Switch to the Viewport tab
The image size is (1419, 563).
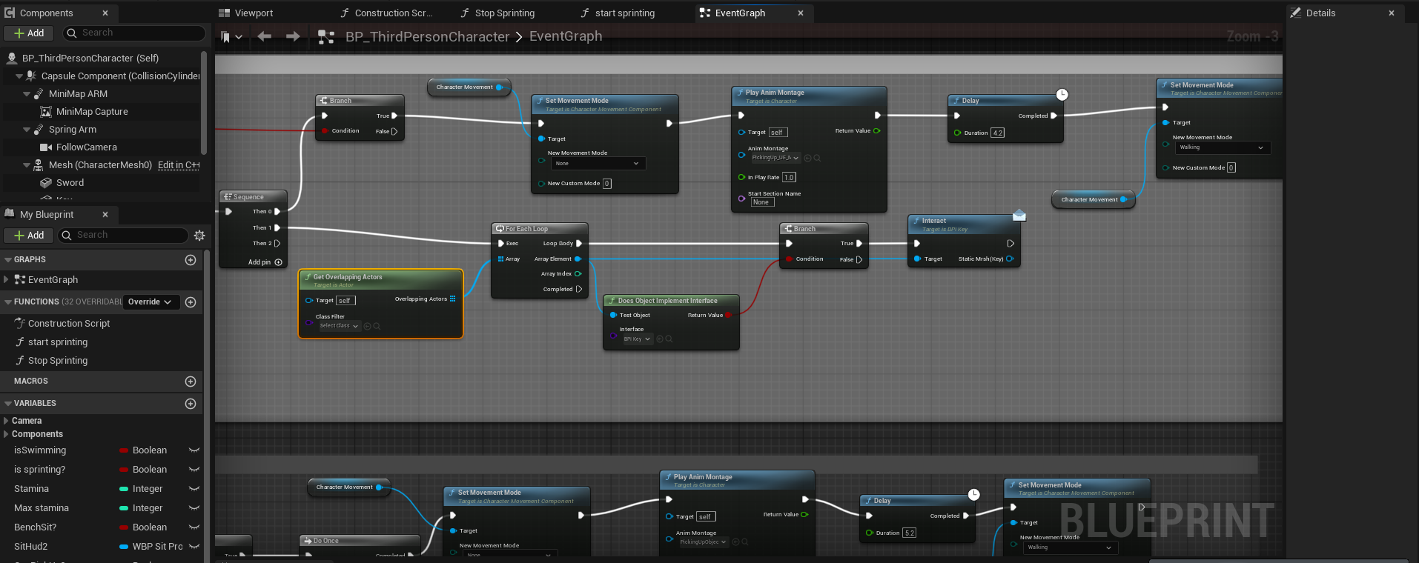pyautogui.click(x=253, y=13)
